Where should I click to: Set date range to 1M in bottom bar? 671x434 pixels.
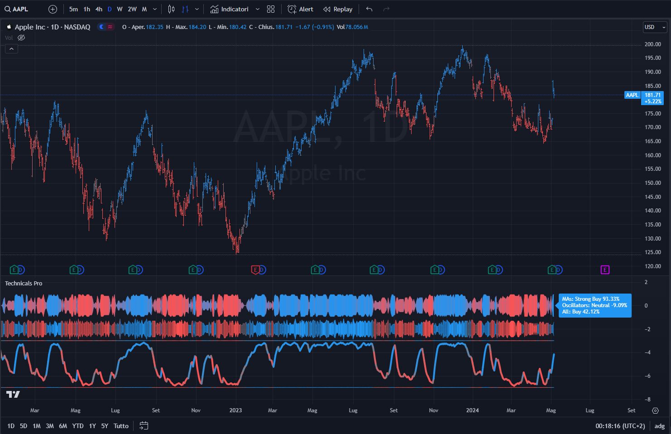coord(37,426)
